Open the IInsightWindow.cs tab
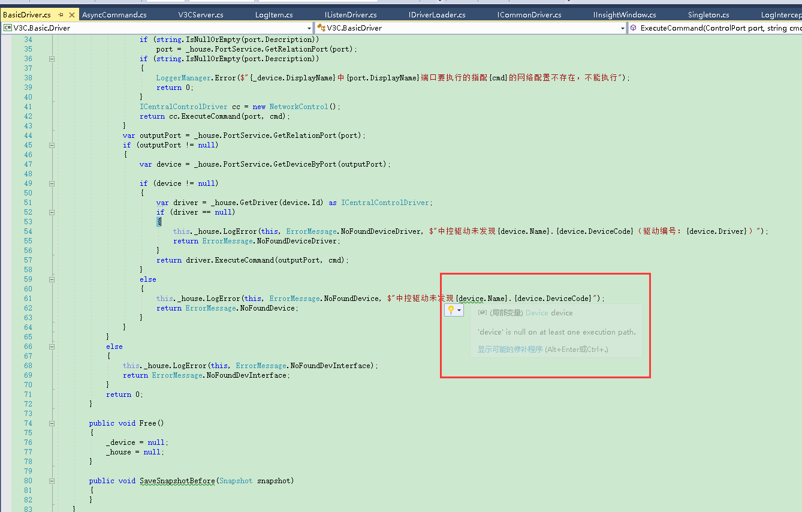The image size is (802, 512). [x=625, y=15]
